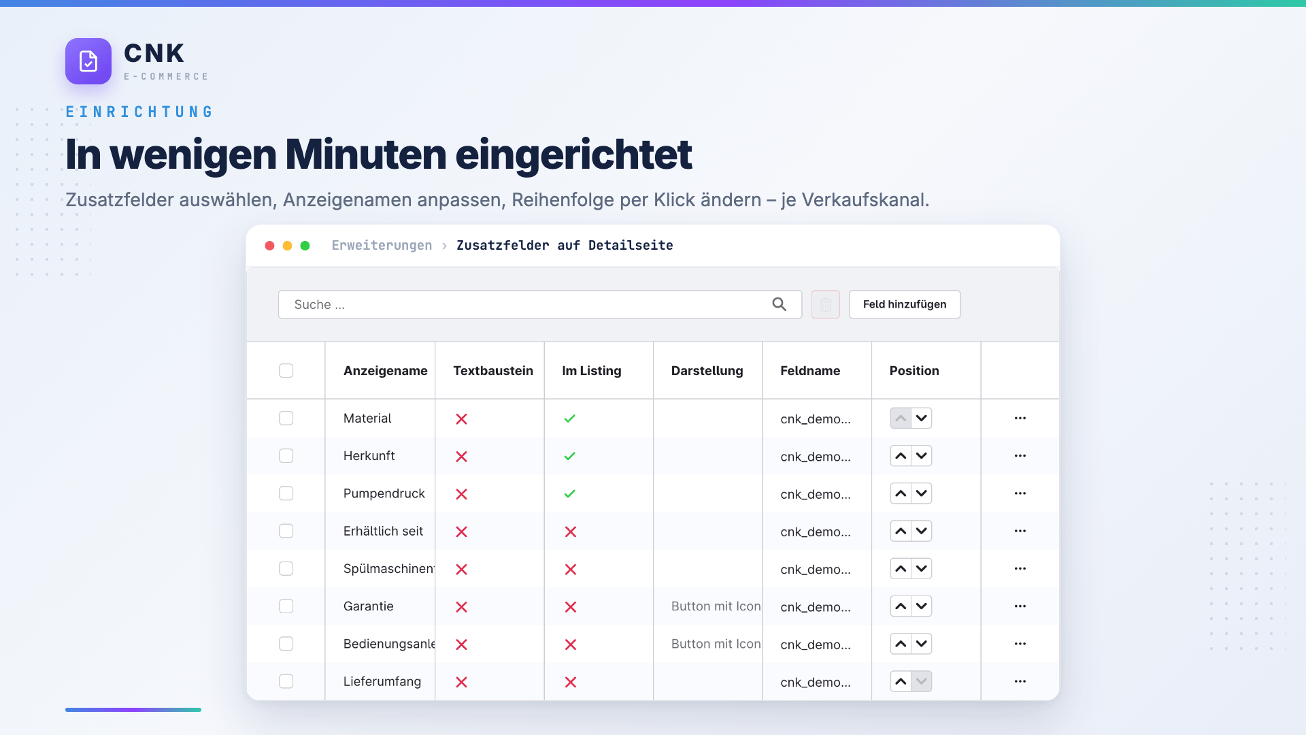Viewport: 1306px width, 735px height.
Task: Click the Suche search field
Action: pyautogui.click(x=540, y=304)
